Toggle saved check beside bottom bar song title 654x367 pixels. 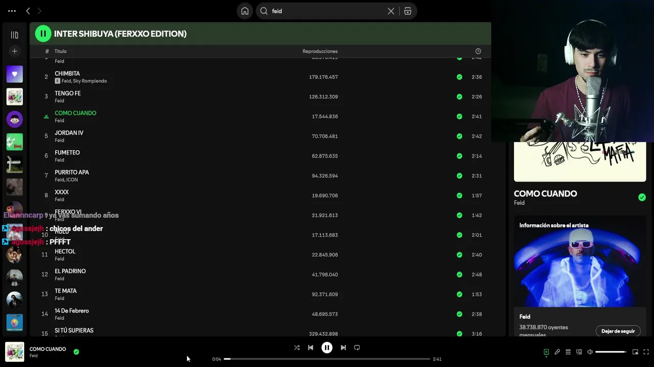point(76,352)
